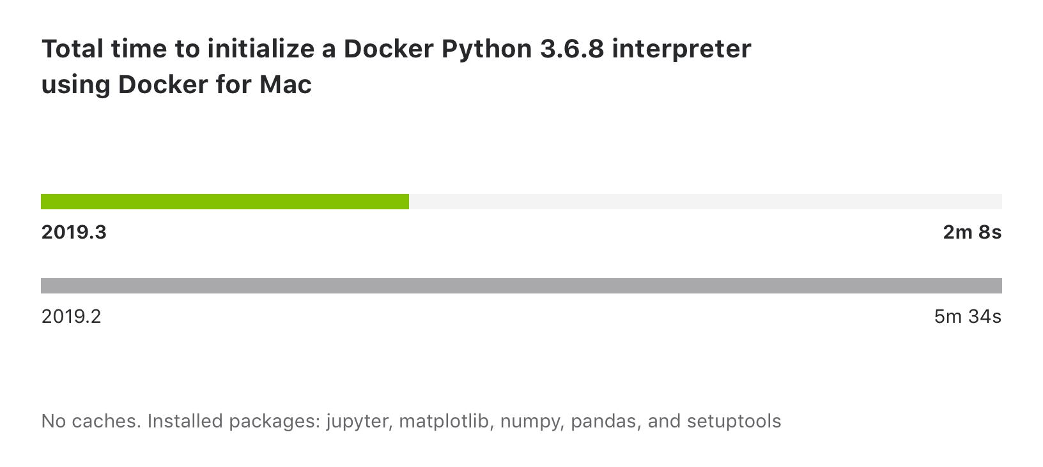Click the gray 2019.2 duration bar
This screenshot has height=467, width=1043.
pos(521,286)
